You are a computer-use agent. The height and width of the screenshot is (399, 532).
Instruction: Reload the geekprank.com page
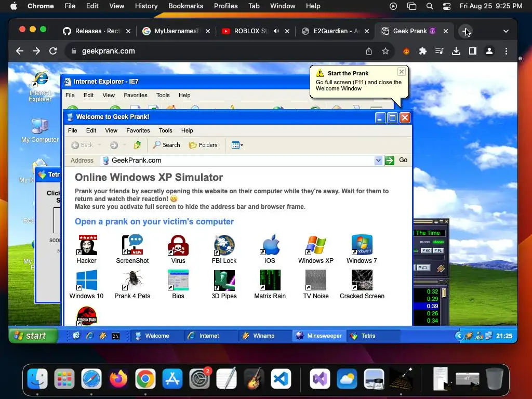[53, 51]
